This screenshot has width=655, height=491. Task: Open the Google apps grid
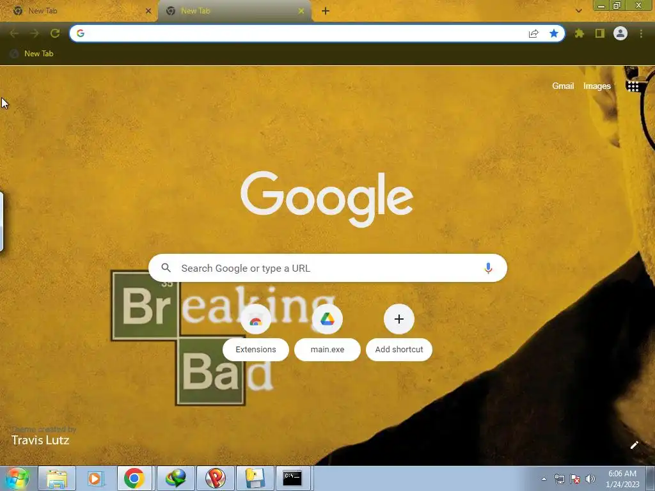tap(633, 86)
